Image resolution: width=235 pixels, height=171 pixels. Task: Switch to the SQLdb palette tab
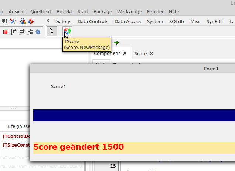coord(177,21)
